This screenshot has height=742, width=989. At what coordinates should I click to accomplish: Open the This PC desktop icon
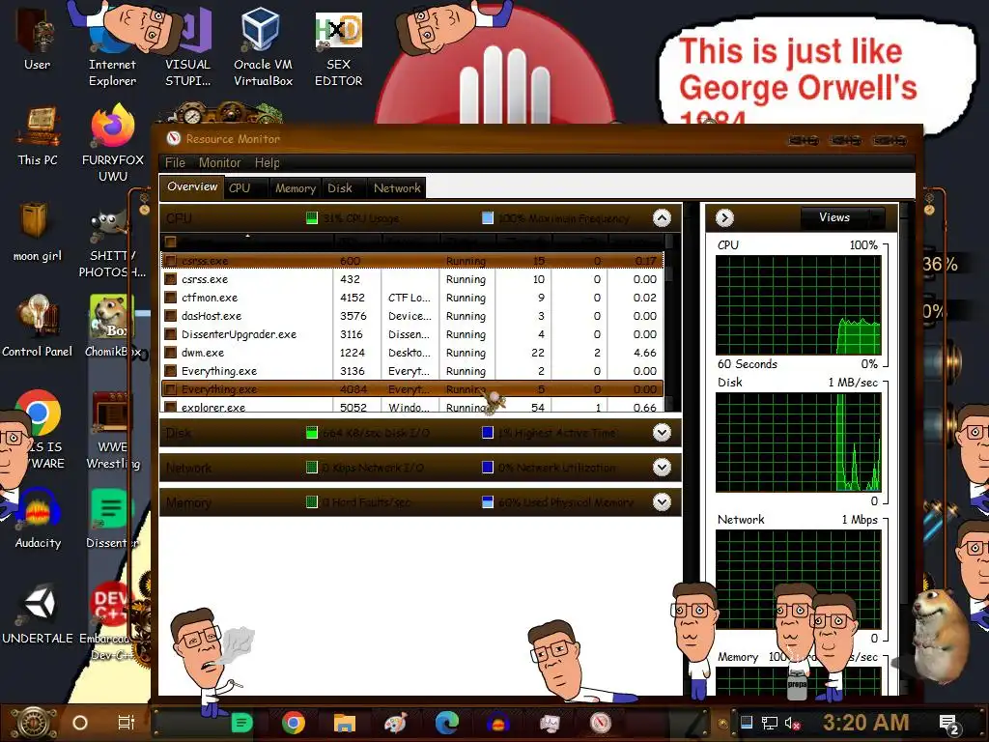(x=38, y=135)
